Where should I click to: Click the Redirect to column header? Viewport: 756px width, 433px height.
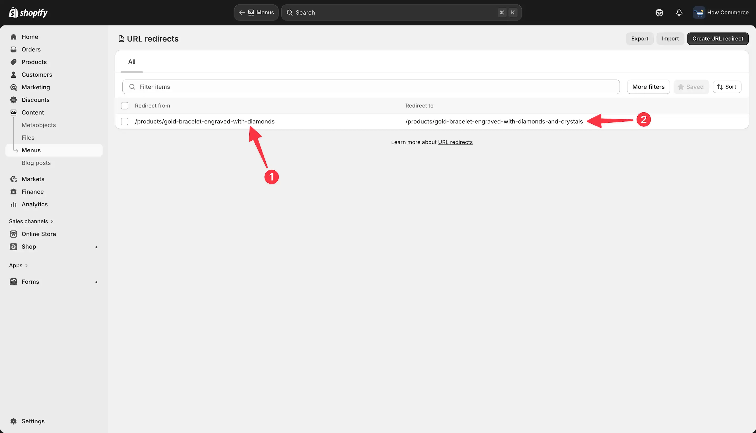419,106
